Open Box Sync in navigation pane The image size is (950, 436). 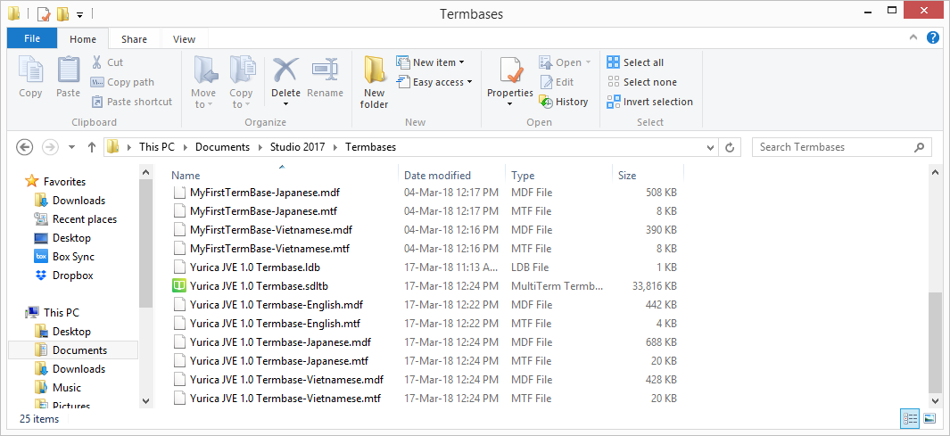pos(73,256)
